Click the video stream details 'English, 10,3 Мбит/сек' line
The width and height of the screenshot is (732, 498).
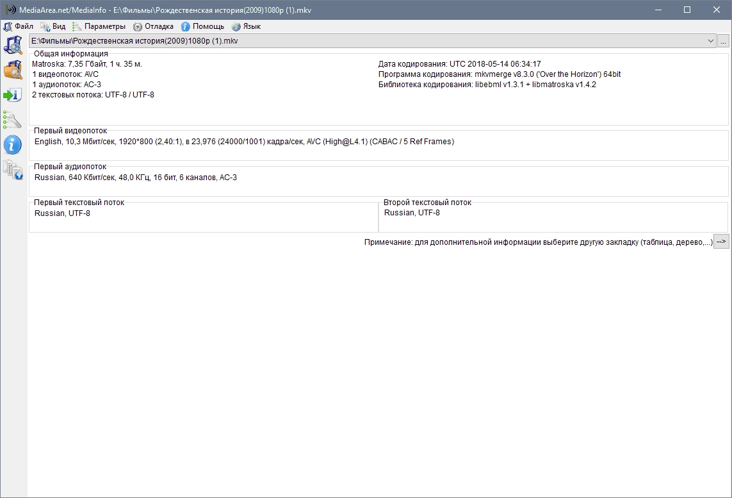tap(244, 142)
